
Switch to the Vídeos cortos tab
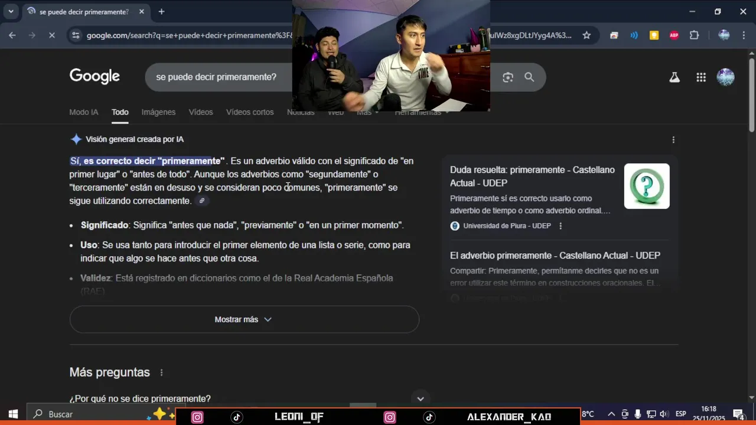click(250, 112)
